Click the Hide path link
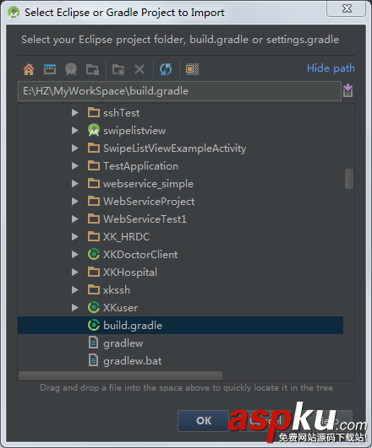The width and height of the screenshot is (372, 448). tap(331, 68)
